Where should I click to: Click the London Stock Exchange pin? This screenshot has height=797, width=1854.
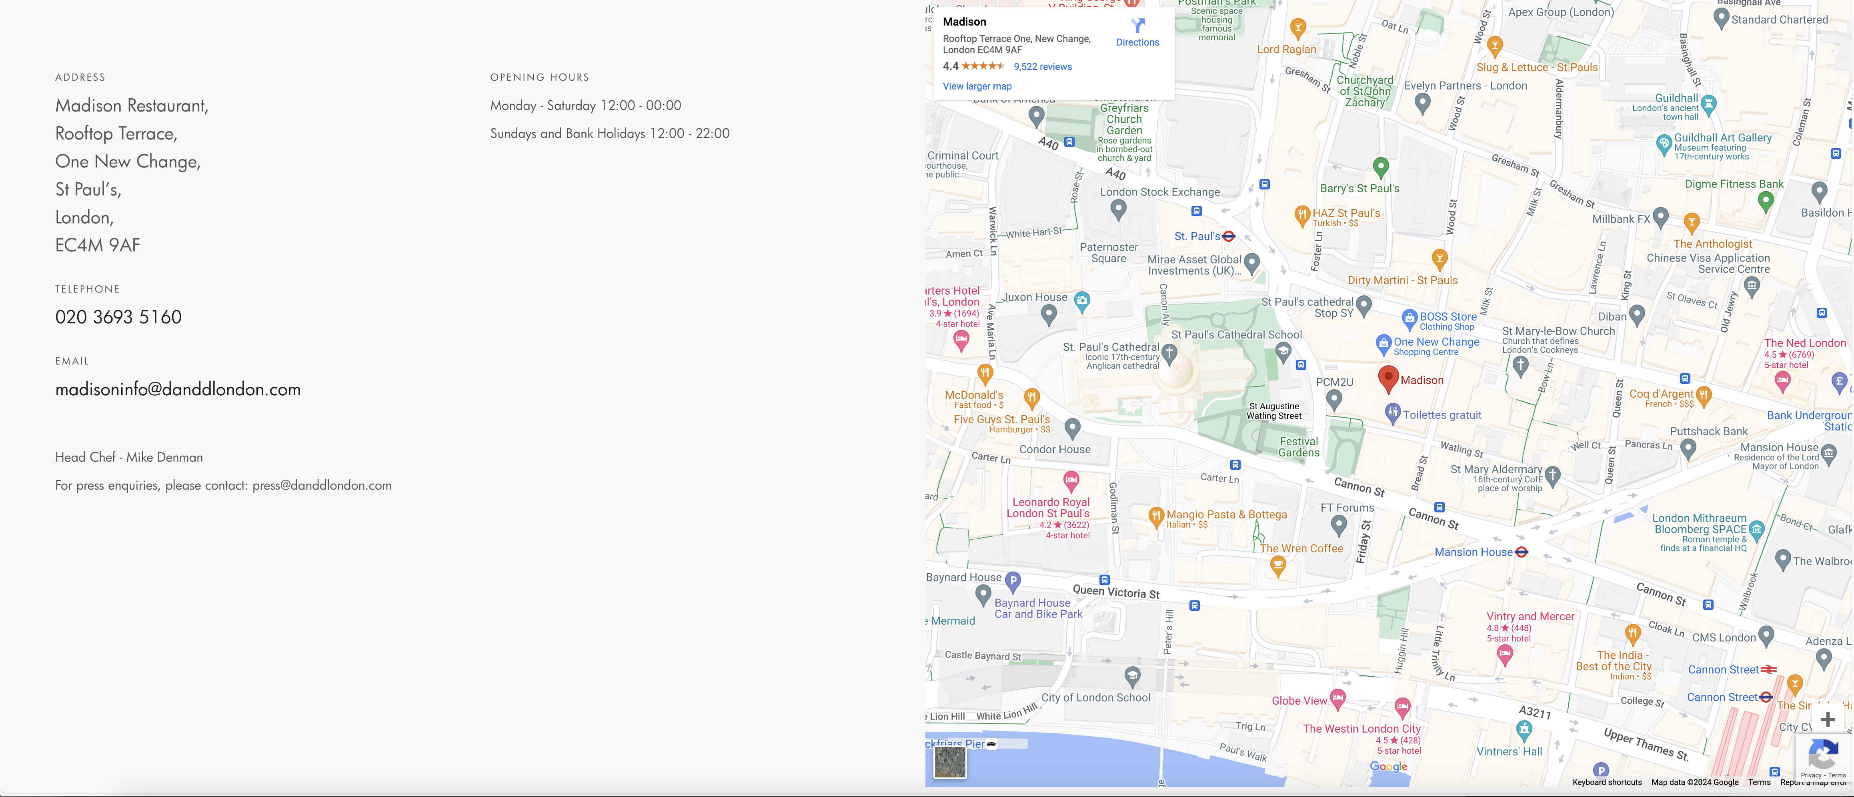[1118, 209]
